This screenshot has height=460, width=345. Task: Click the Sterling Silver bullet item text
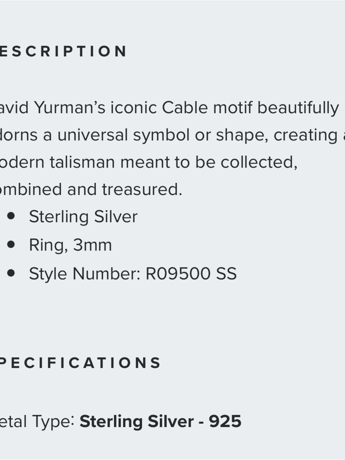[x=83, y=217]
